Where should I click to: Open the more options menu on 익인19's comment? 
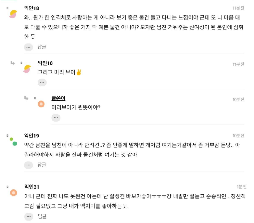pos(28,165)
